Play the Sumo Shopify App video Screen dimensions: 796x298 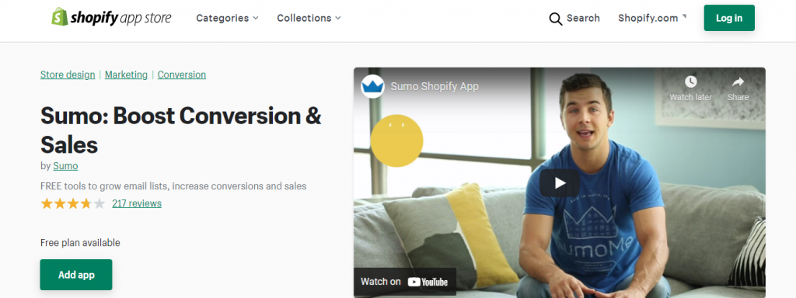point(560,182)
